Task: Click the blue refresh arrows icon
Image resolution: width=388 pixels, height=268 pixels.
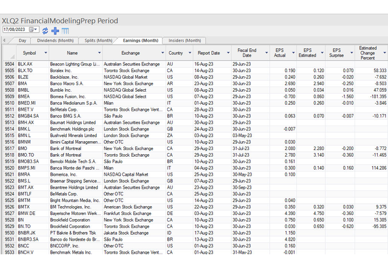Action: tap(45, 31)
